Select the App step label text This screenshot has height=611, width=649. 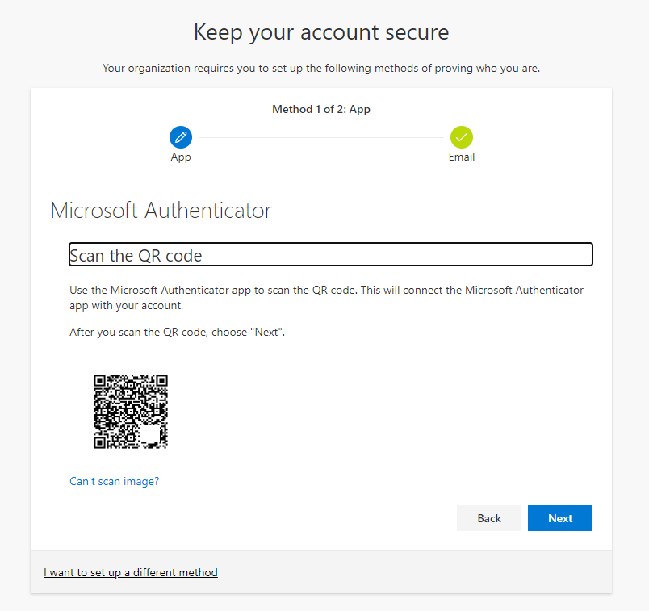click(180, 157)
